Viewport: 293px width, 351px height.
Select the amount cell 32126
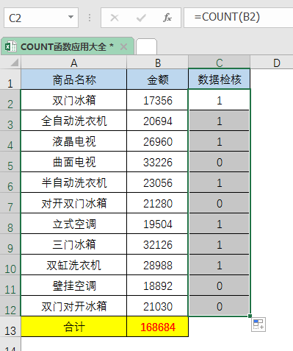tap(158, 244)
